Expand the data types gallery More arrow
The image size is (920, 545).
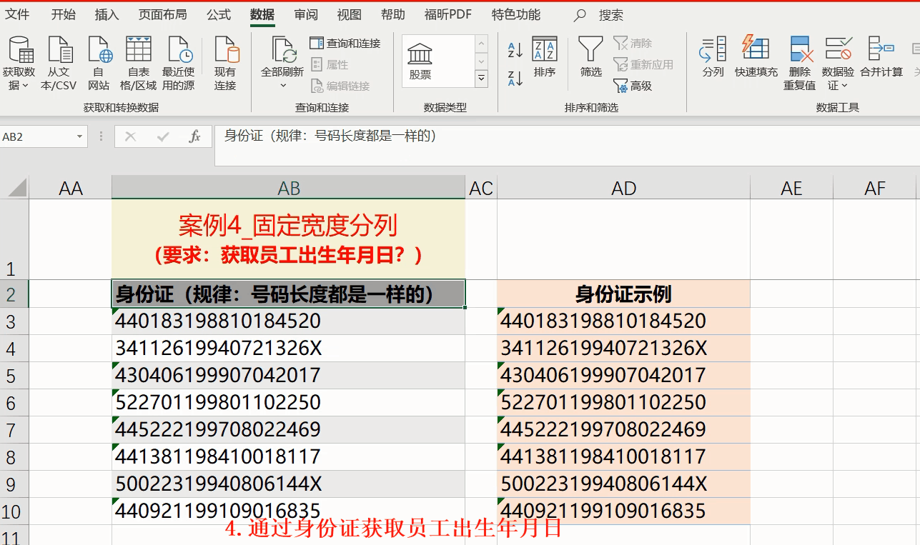pyautogui.click(x=482, y=78)
